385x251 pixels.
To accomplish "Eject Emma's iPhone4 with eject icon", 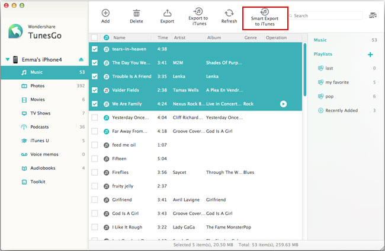I will coord(81,59).
